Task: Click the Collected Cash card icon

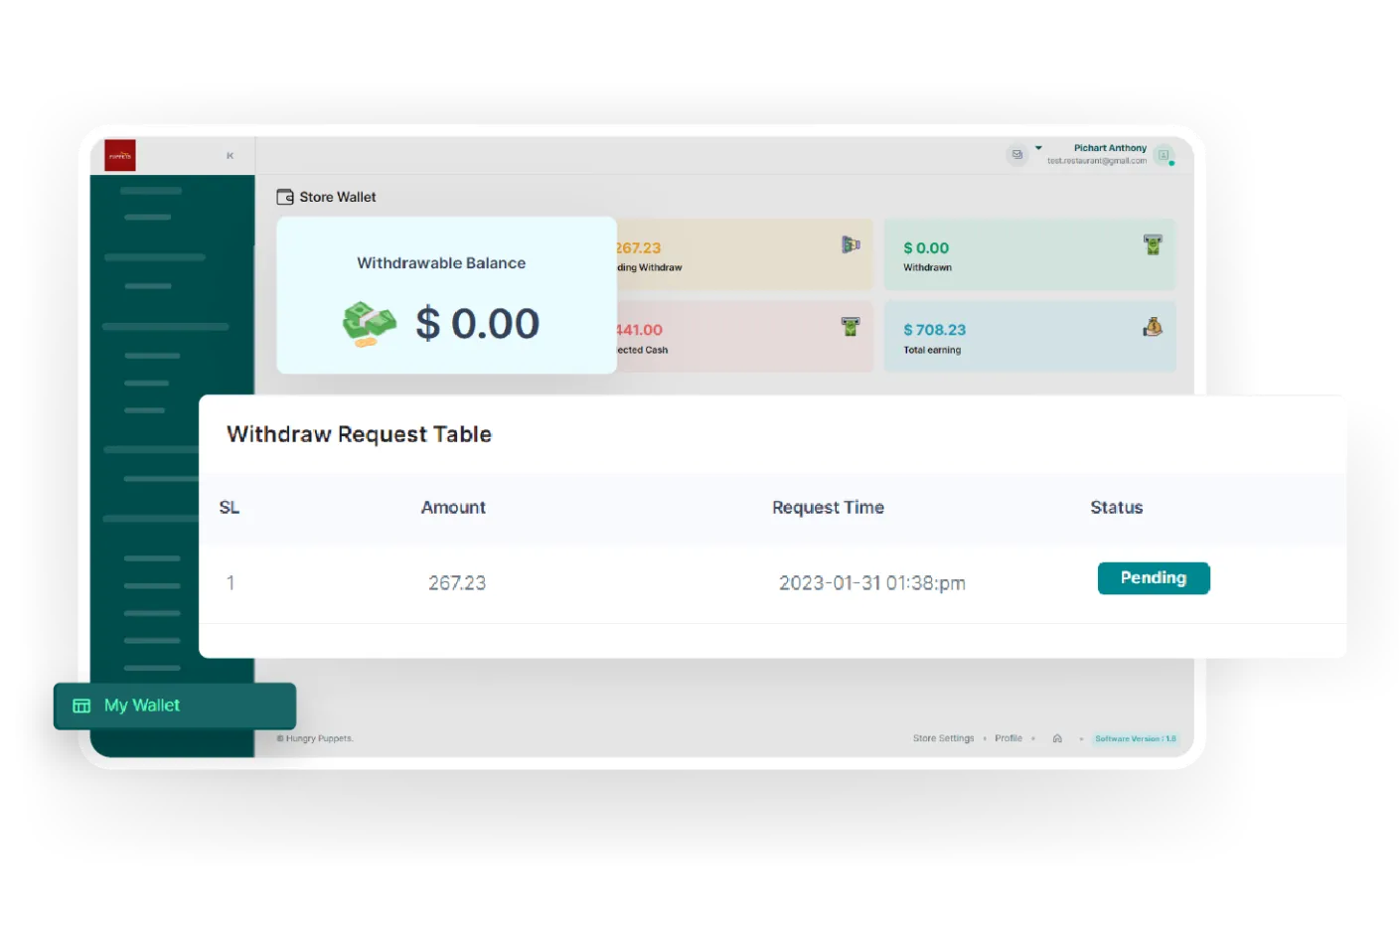Action: (851, 326)
